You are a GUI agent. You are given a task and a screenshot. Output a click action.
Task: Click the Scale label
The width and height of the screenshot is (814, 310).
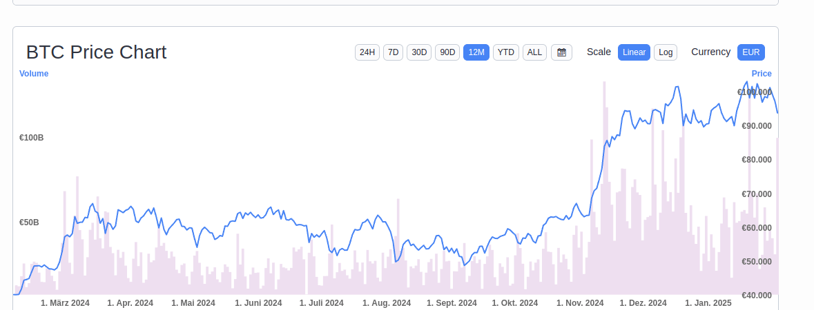(599, 52)
